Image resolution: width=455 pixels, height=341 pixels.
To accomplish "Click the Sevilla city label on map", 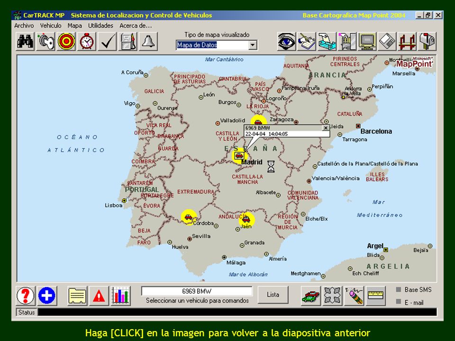I will (201, 236).
